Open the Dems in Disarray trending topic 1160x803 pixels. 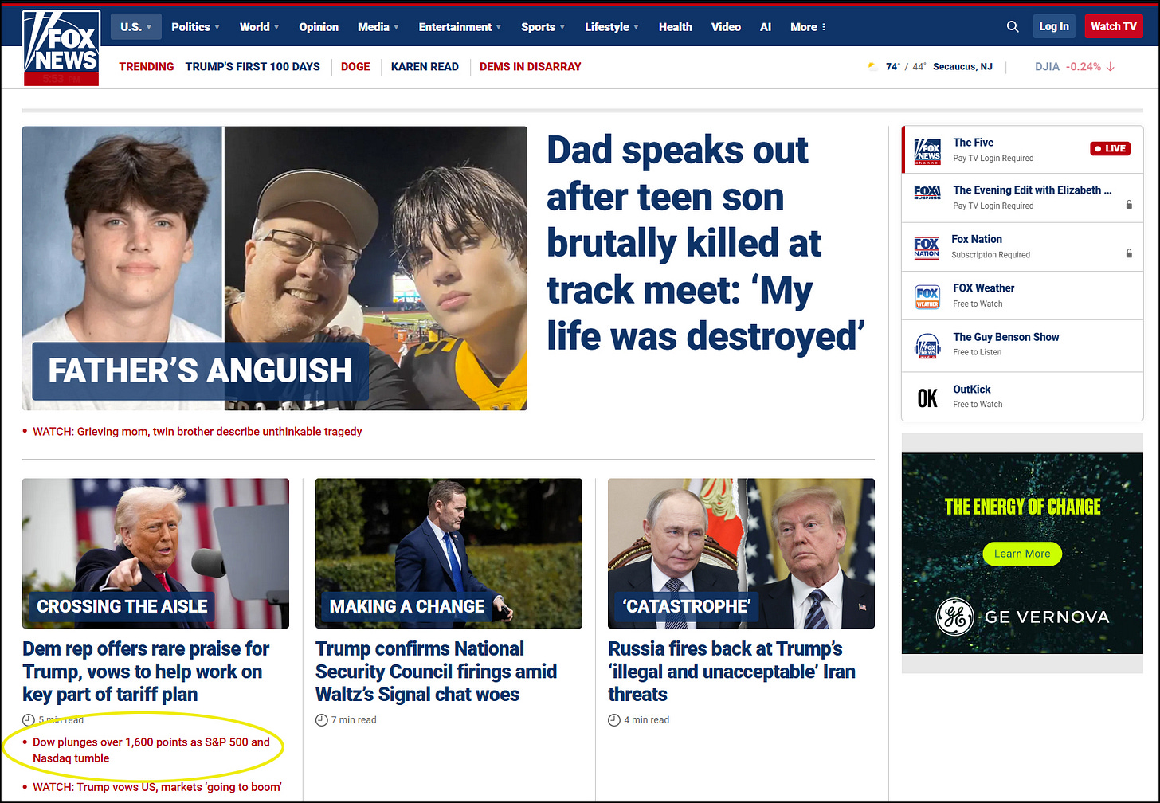531,67
